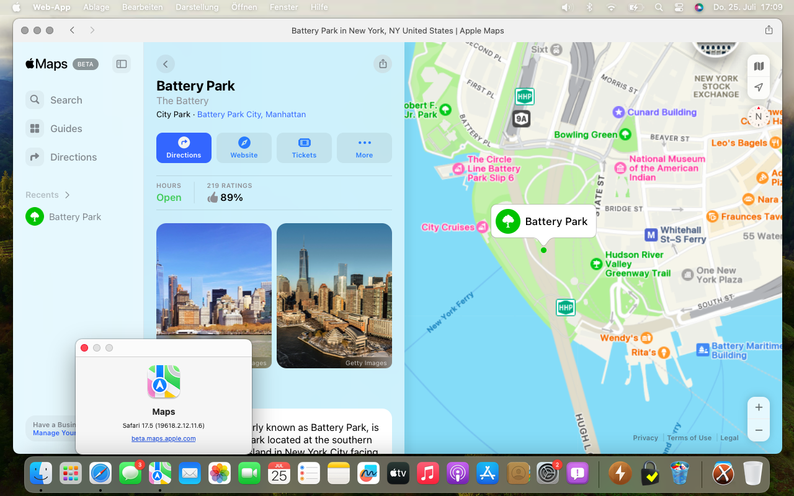Toggle the Maps sidebar panel
This screenshot has width=794, height=496.
(122, 64)
